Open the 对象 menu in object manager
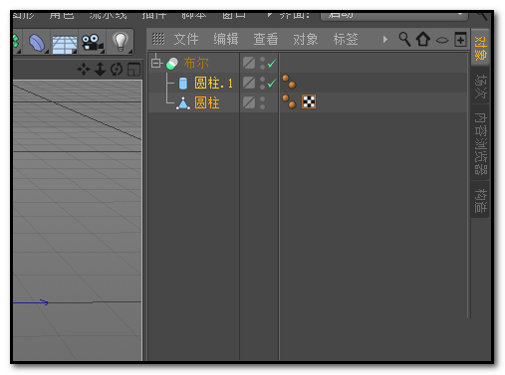The height and width of the screenshot is (375, 505). click(306, 39)
